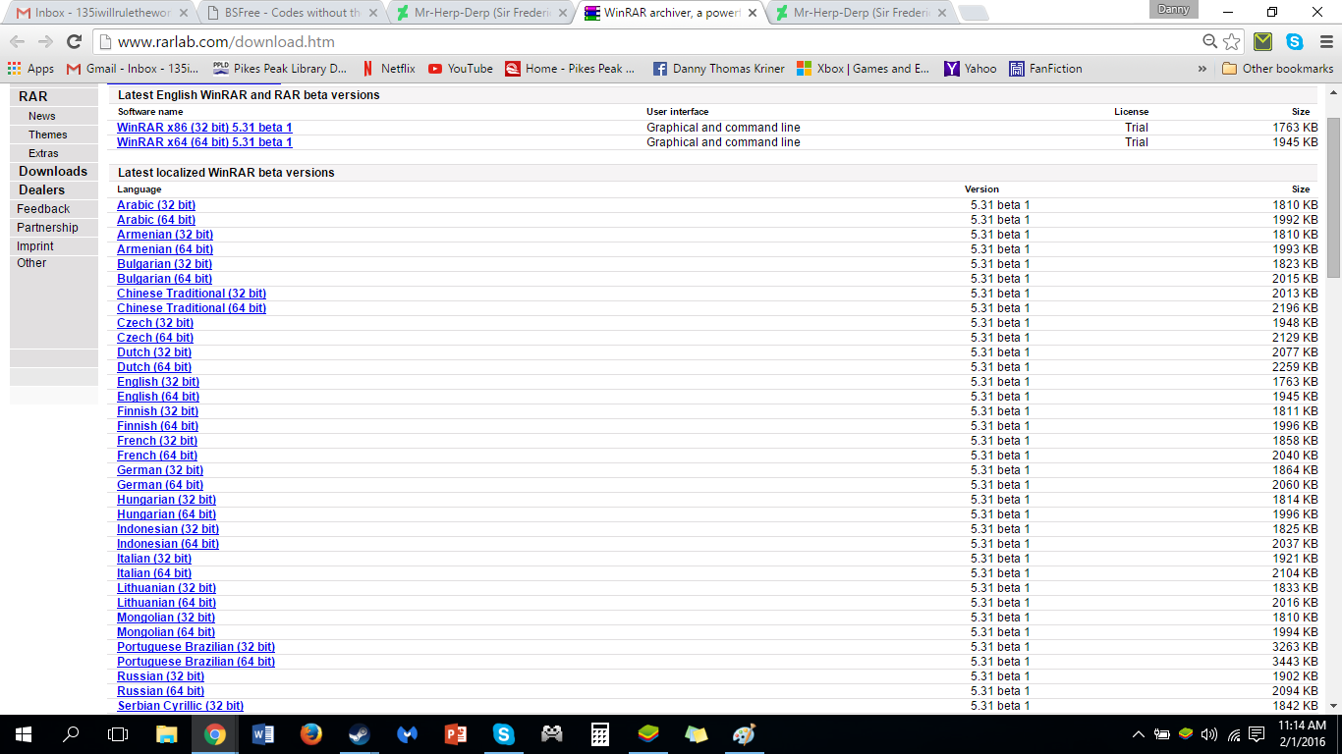
Task: Open the Windows Start menu
Action: click(x=24, y=734)
